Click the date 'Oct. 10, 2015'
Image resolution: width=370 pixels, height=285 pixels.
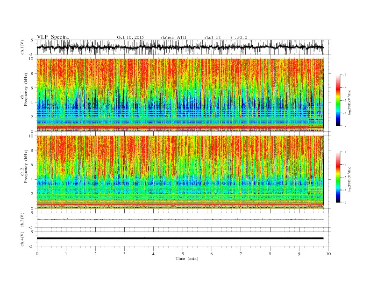click(130, 37)
